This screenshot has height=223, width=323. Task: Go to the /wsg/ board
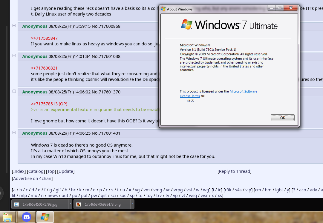coord(193,196)
